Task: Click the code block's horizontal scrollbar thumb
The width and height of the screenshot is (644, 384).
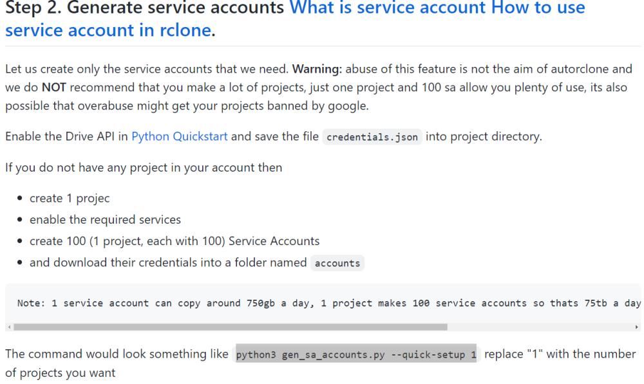Action: click(x=231, y=327)
